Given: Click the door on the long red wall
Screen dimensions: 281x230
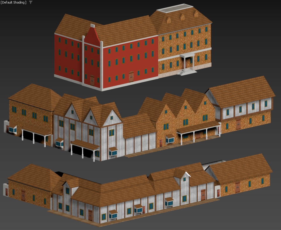Looking at the screenshot, I should click(x=131, y=76).
